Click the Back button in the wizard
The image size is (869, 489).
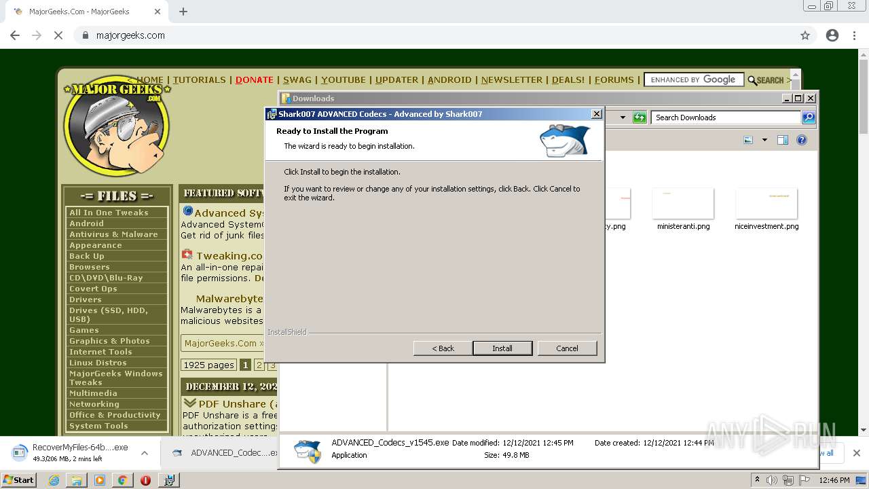443,348
